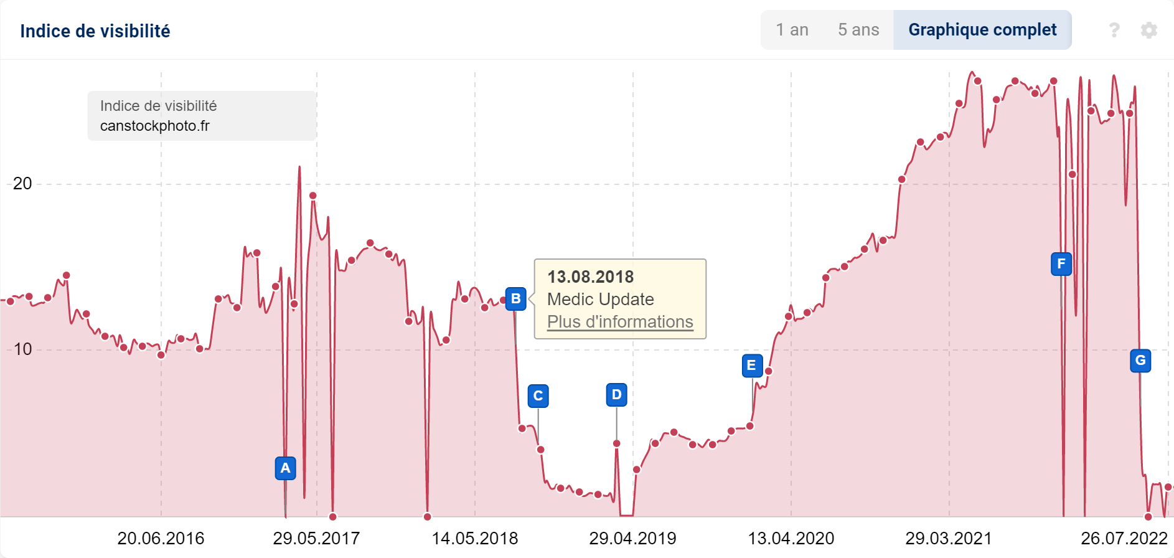This screenshot has width=1174, height=558.
Task: Select event marker E
Action: pyautogui.click(x=753, y=366)
